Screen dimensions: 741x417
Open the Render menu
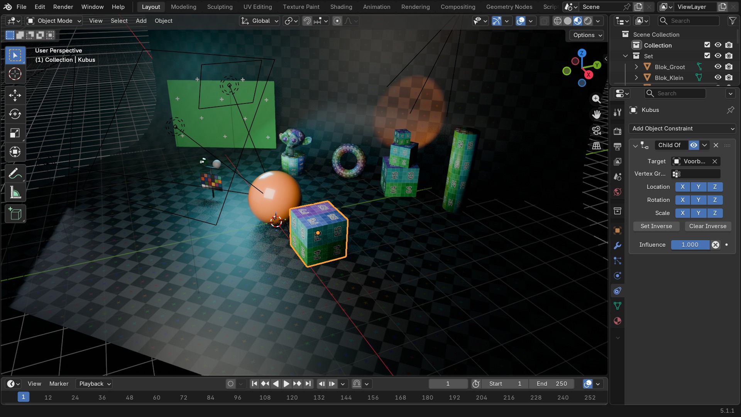click(63, 7)
